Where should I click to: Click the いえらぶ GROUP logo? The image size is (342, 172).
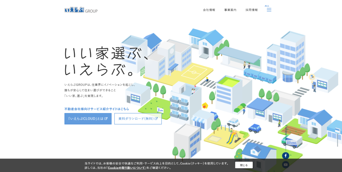(x=81, y=10)
